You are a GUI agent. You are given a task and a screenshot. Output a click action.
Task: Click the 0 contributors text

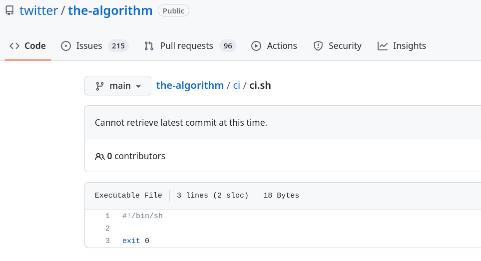tap(136, 156)
